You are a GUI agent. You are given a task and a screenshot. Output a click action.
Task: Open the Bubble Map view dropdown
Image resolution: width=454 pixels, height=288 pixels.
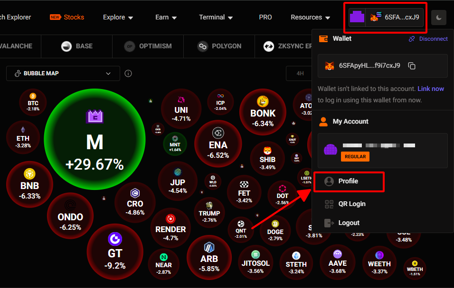63,73
